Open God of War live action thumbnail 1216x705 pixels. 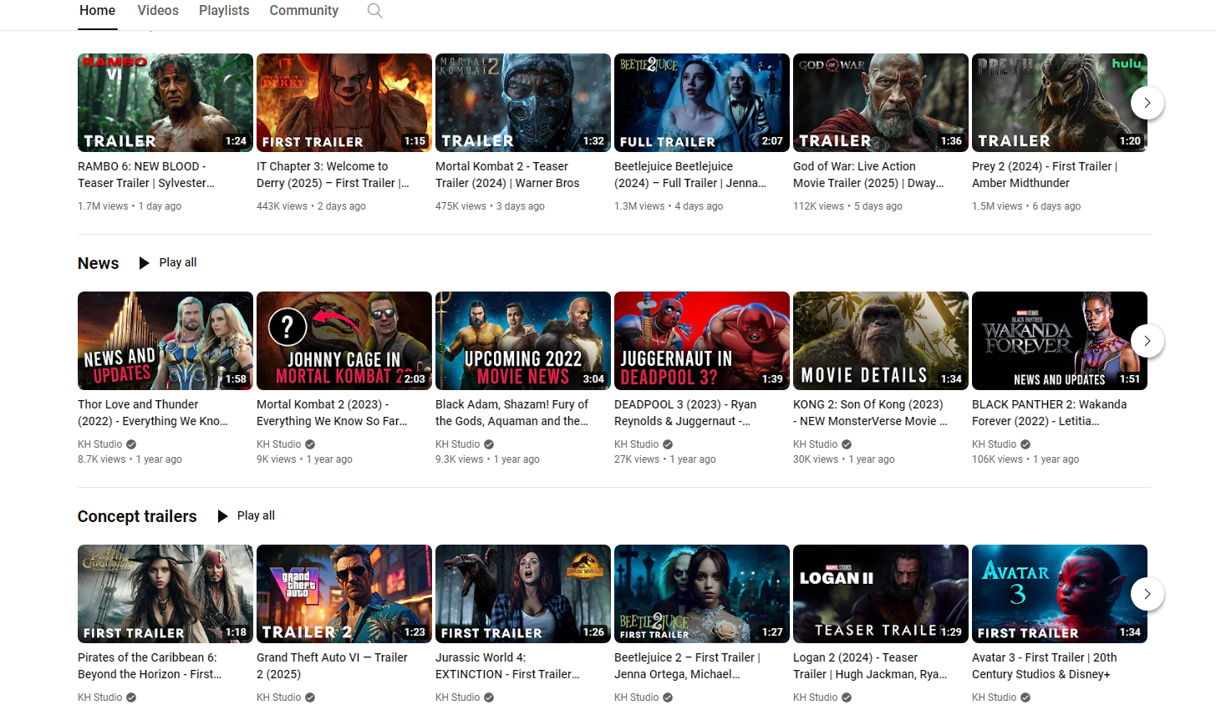(881, 103)
